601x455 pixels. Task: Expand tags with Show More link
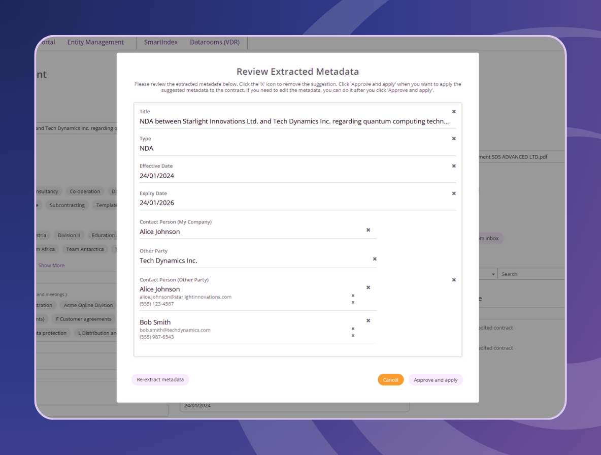point(51,265)
